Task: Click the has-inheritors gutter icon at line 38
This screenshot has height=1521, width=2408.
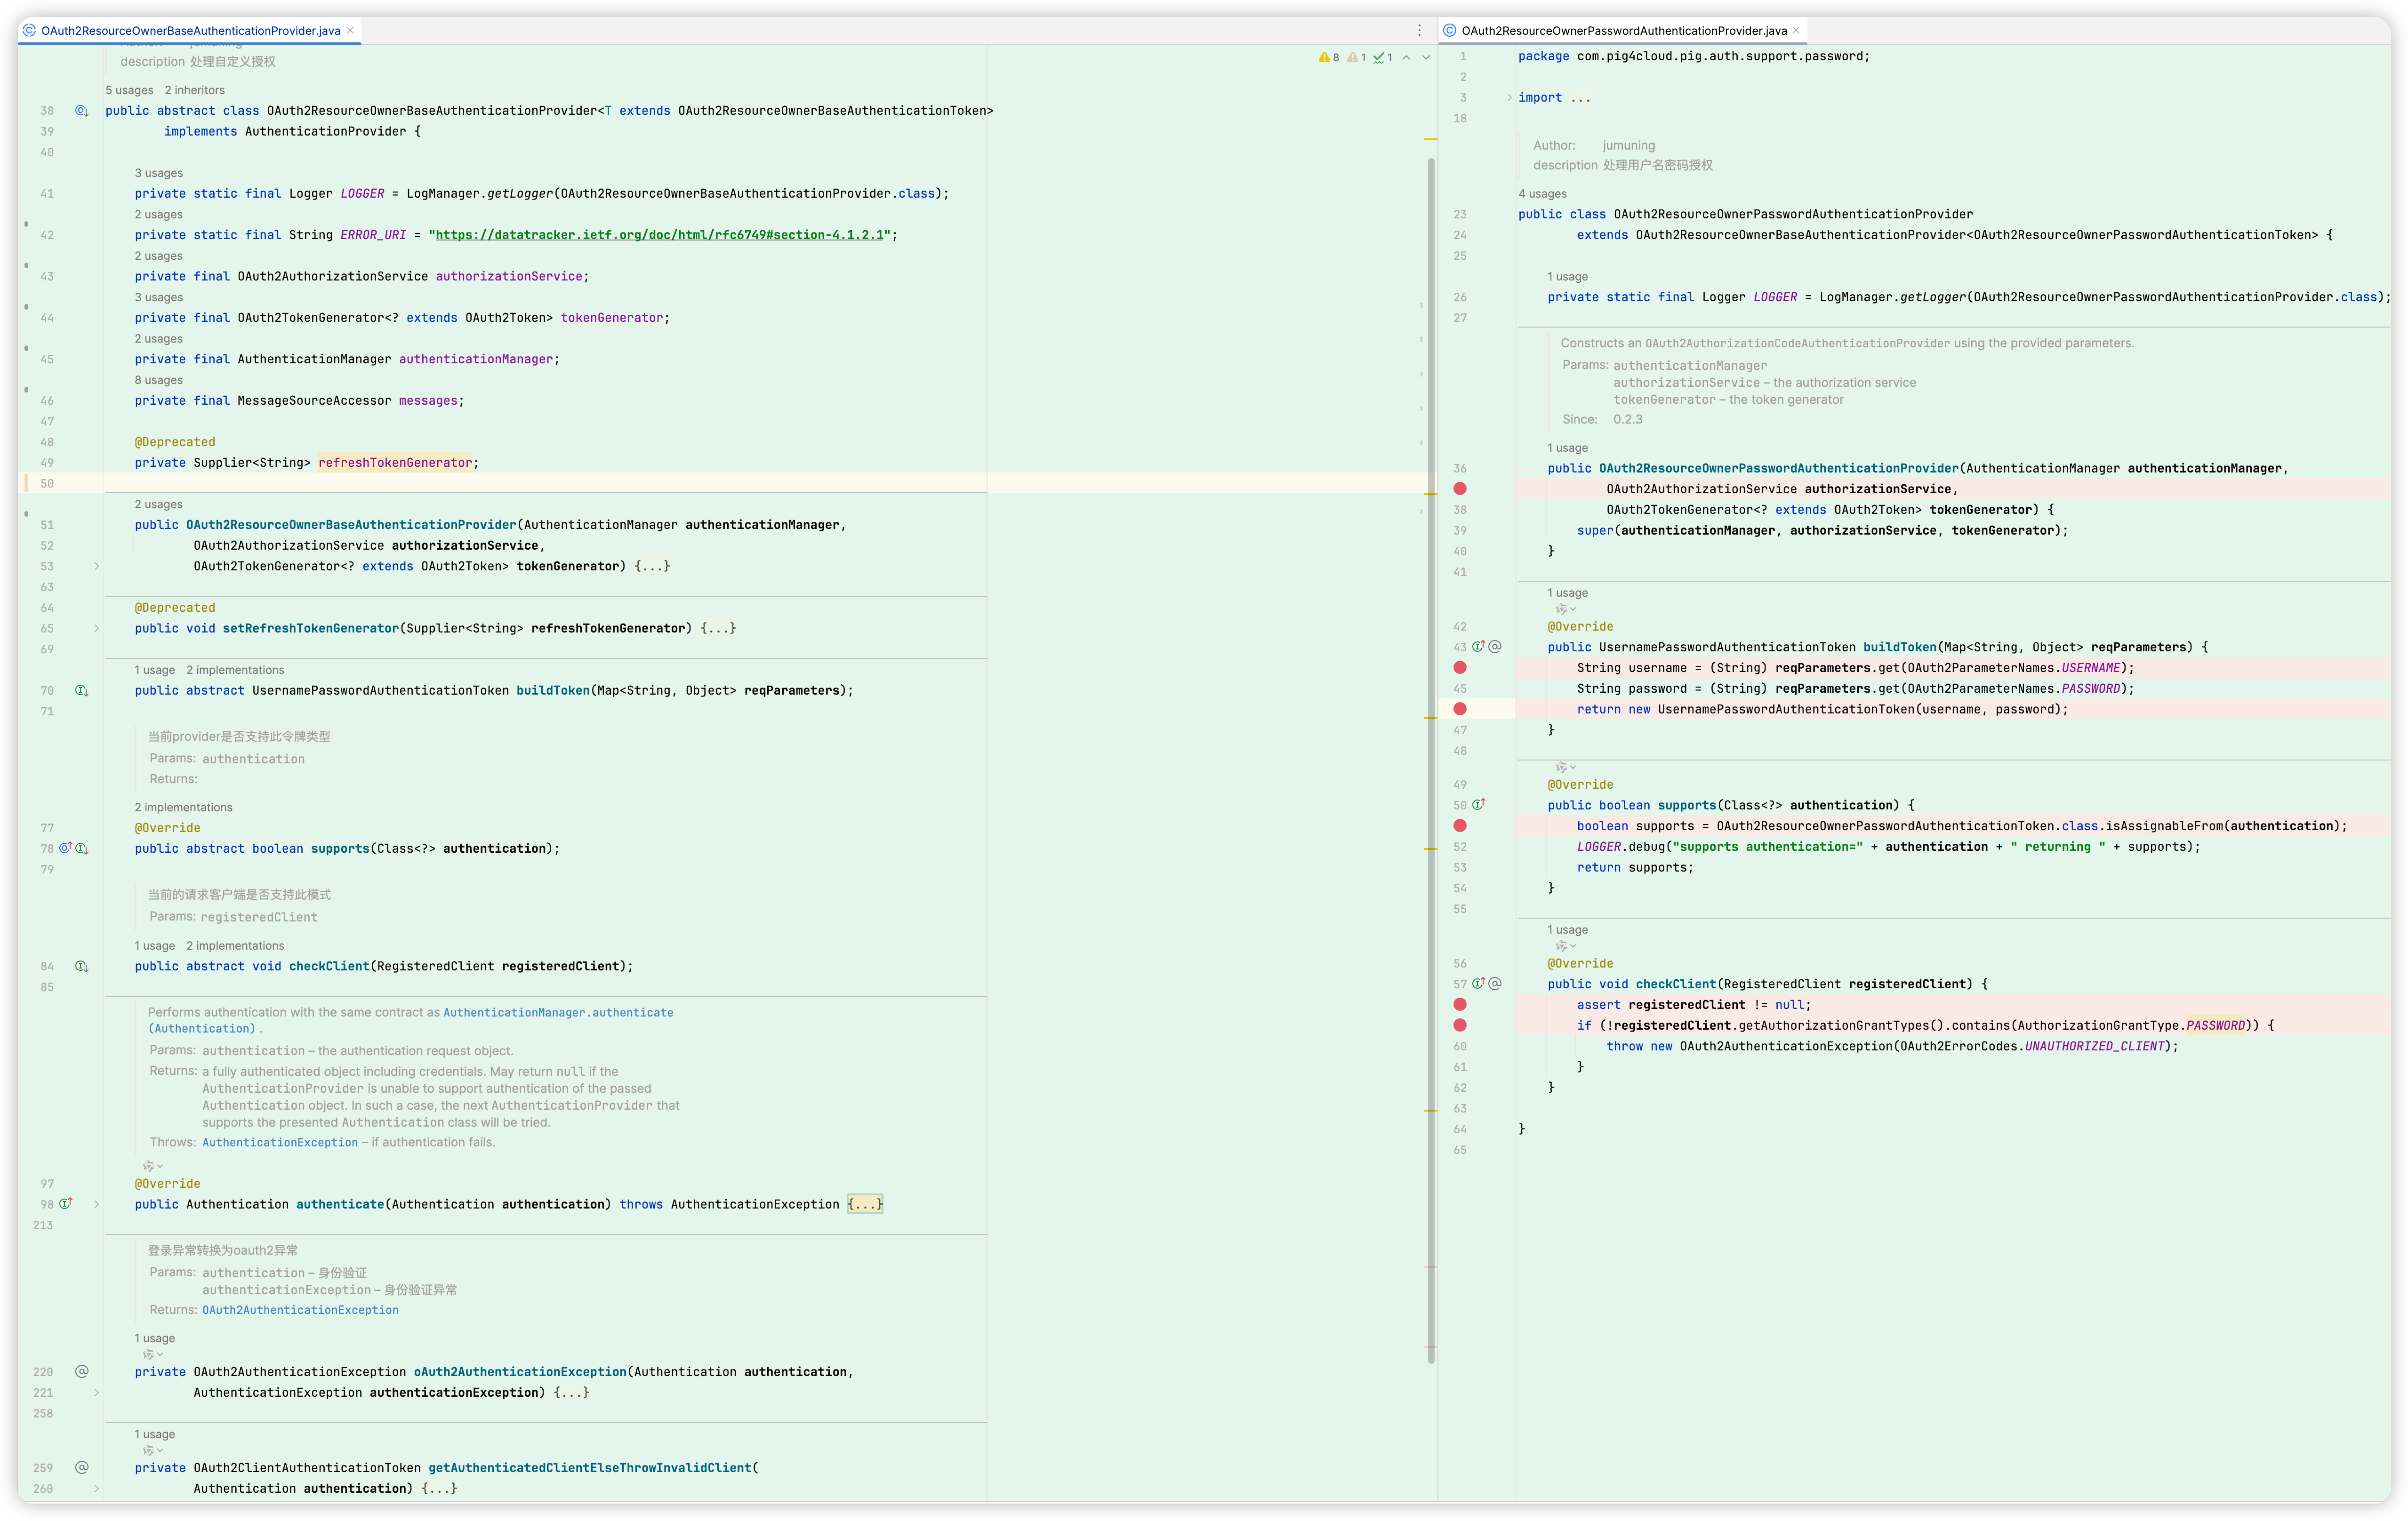Action: 81,111
